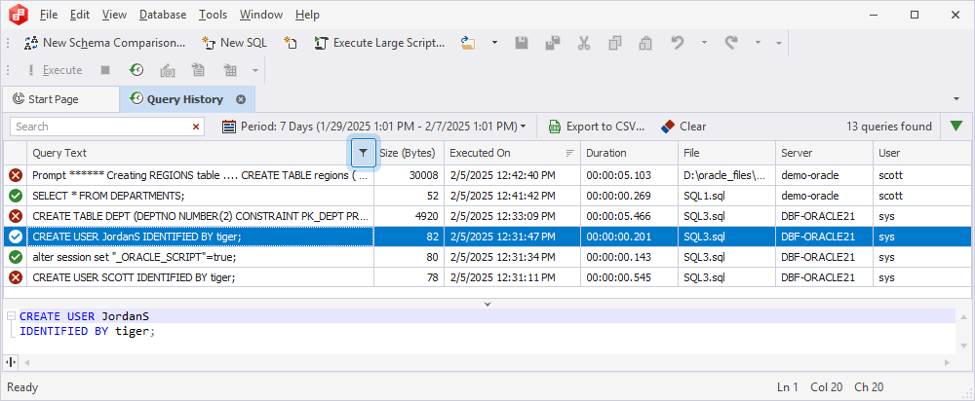Open the File menu
The height and width of the screenshot is (401, 975).
coord(49,15)
